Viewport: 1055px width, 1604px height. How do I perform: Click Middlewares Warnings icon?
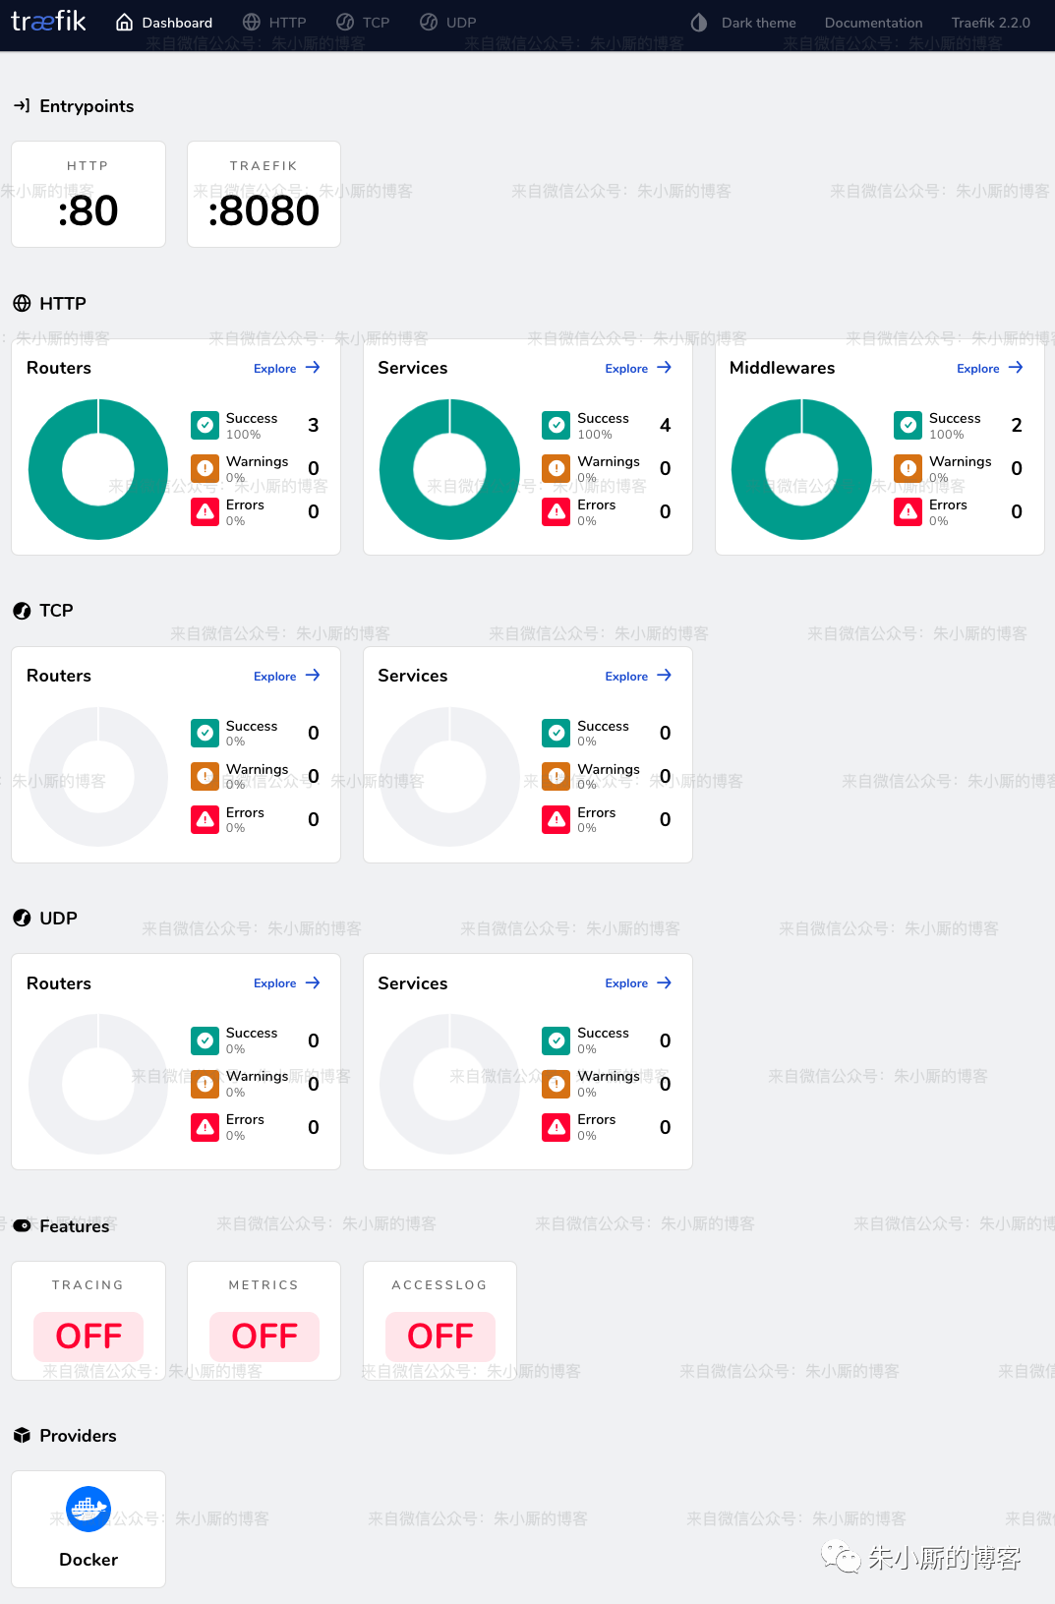tap(908, 468)
